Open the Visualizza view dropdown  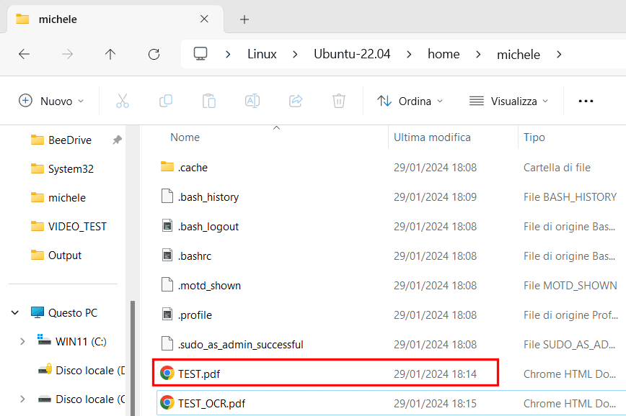pyautogui.click(x=508, y=101)
